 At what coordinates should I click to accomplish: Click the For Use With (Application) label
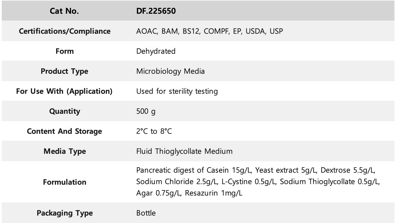pyautogui.click(x=64, y=91)
